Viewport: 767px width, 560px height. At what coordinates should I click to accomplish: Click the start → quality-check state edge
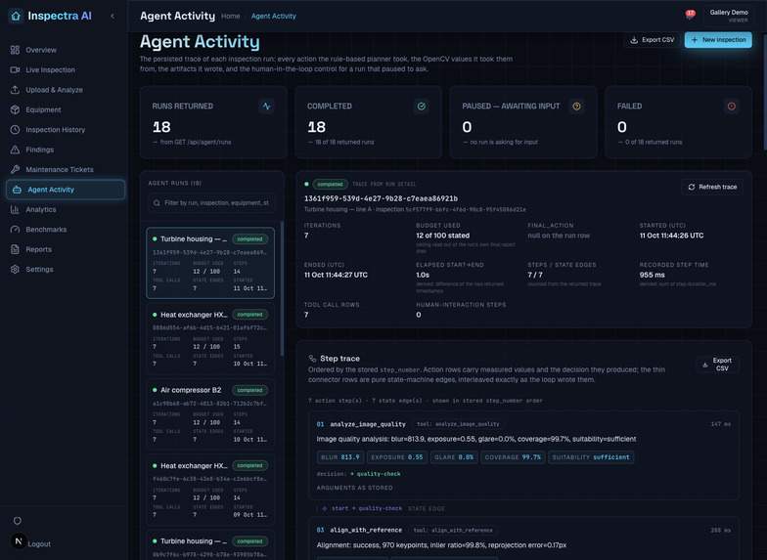[x=367, y=508]
